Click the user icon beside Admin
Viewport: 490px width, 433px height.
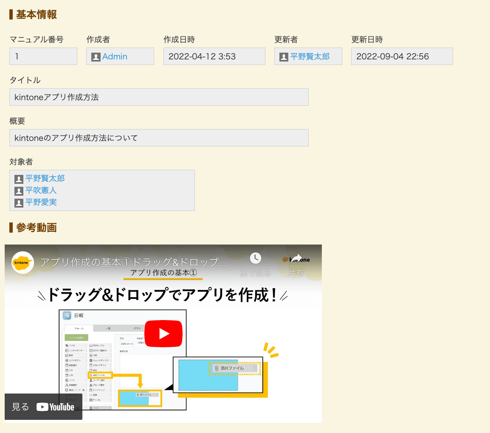click(96, 57)
